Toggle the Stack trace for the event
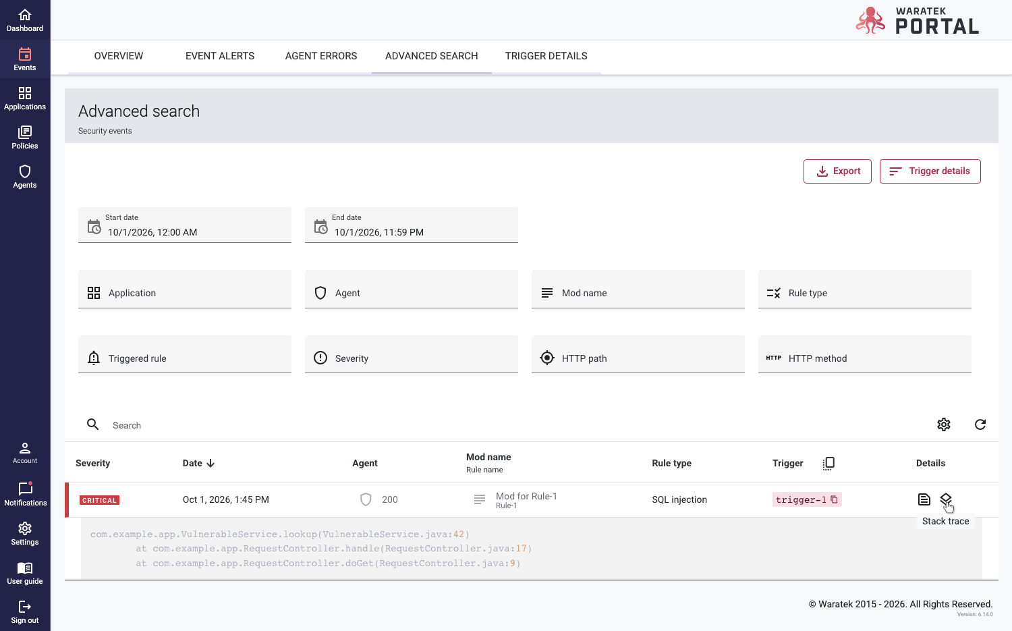The width and height of the screenshot is (1012, 631). point(946,499)
